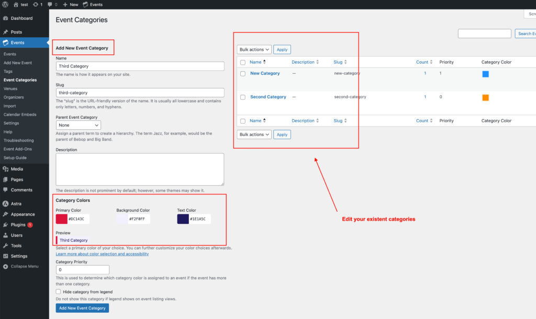Click the red Primary Color swatch
Screen dimensions: 536x319
(x=63, y=219)
